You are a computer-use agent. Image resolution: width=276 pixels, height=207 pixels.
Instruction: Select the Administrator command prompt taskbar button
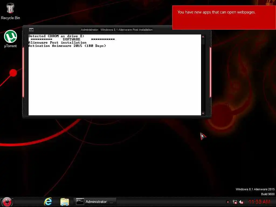[95, 202]
